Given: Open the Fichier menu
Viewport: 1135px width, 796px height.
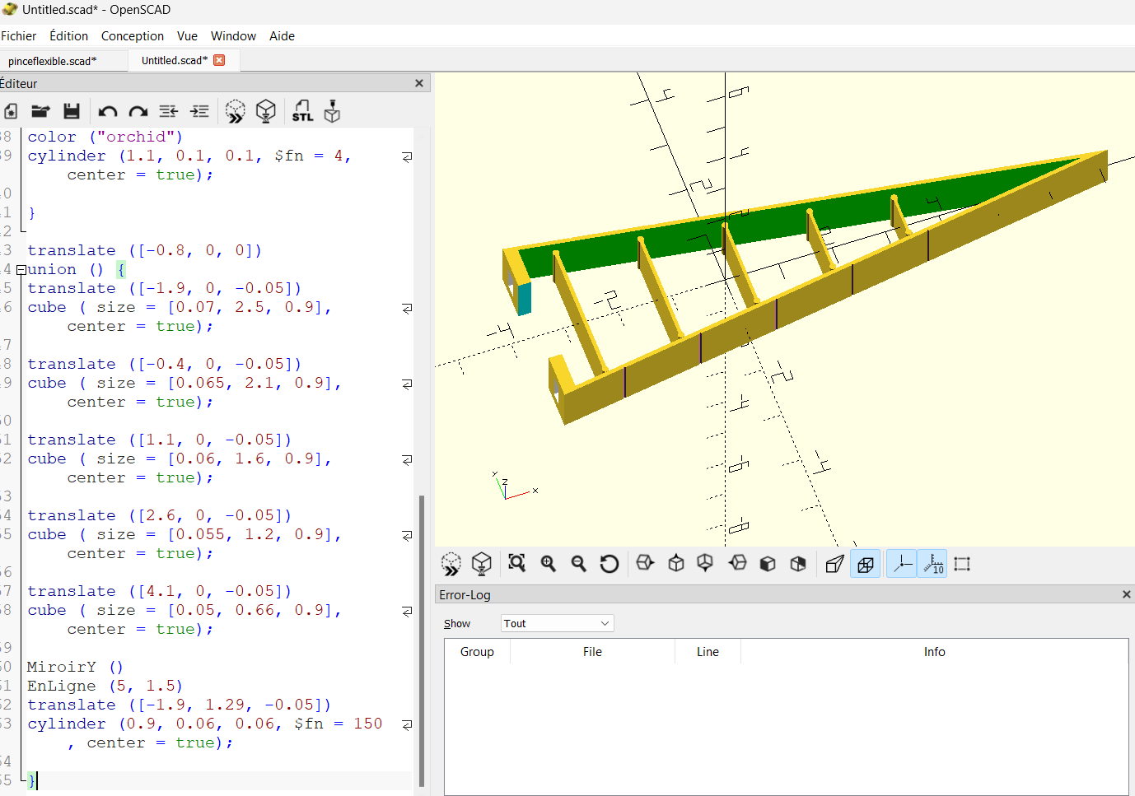Looking at the screenshot, I should (18, 36).
